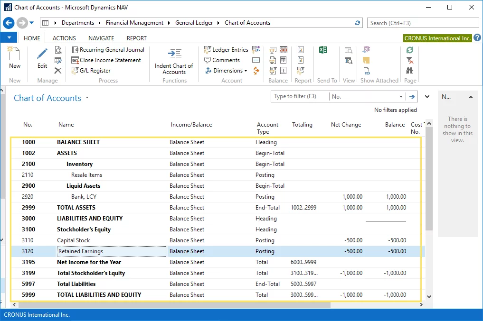
Task: Open the NAVIGATE ribbon tab
Action: 101,38
